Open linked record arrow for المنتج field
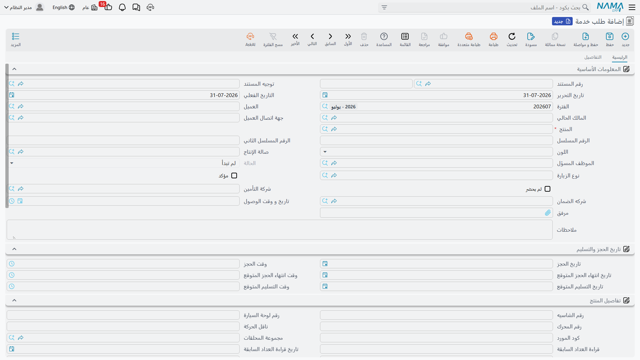 point(334,129)
